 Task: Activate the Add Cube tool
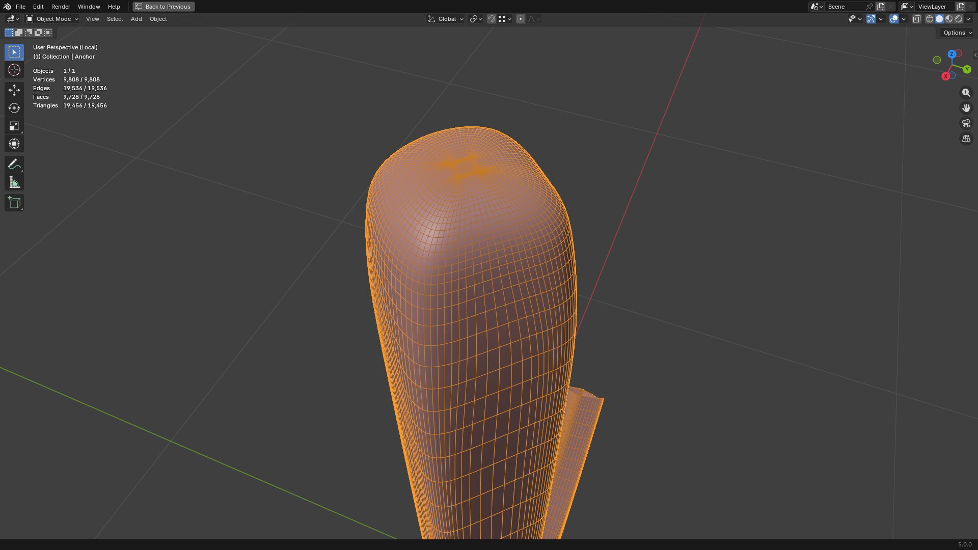[x=14, y=202]
